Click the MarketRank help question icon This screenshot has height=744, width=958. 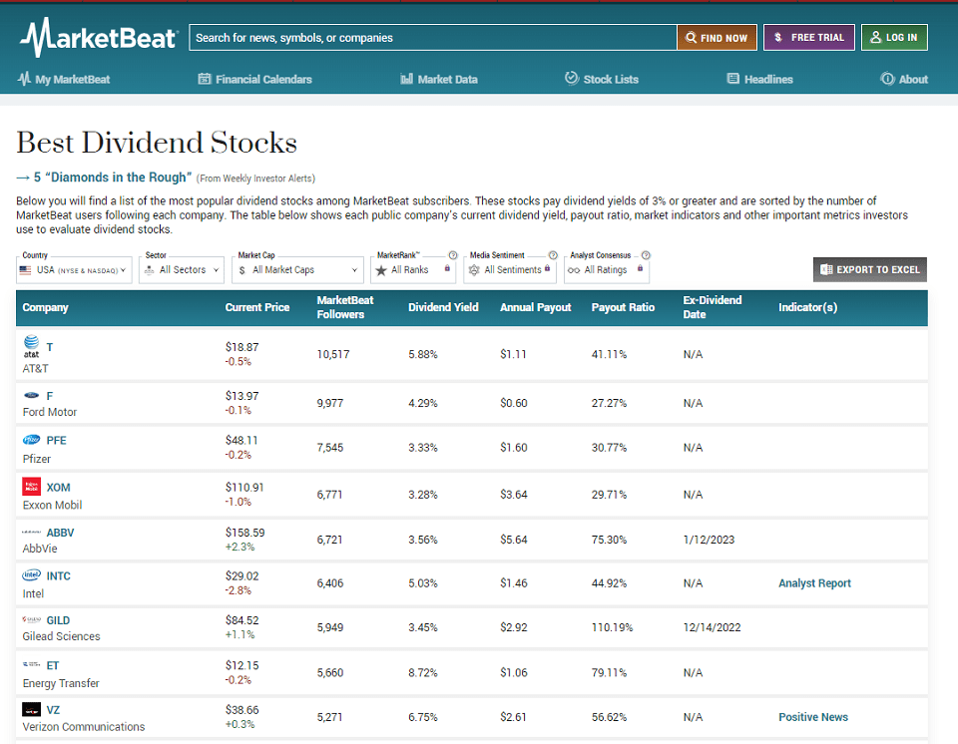[x=453, y=255]
